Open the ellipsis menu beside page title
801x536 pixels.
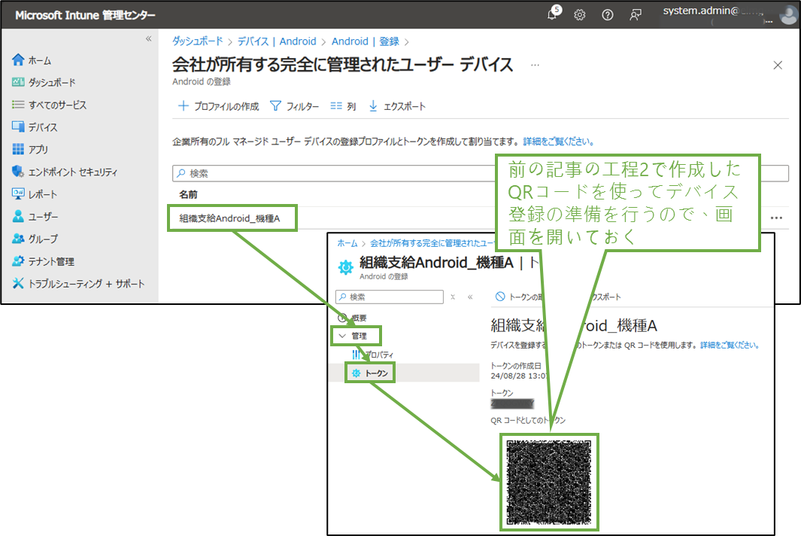(535, 65)
